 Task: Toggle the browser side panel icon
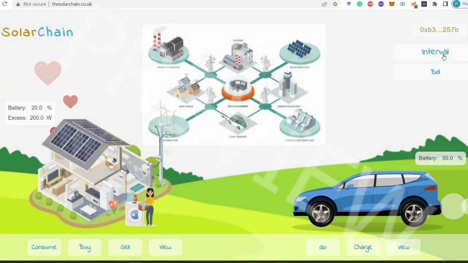[x=445, y=4]
